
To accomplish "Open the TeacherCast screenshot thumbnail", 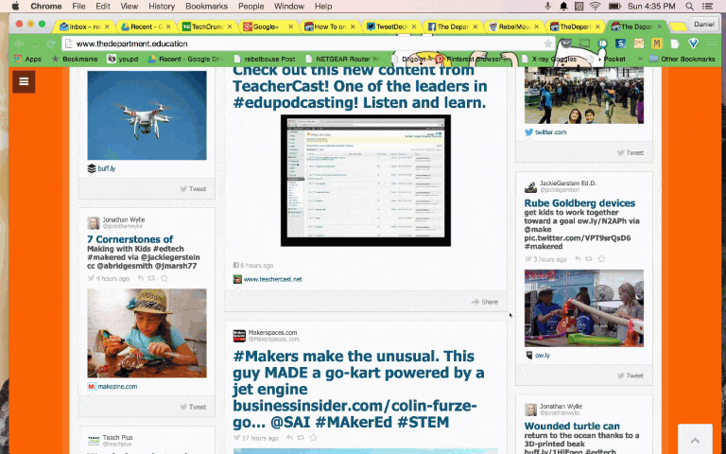I will 365,181.
